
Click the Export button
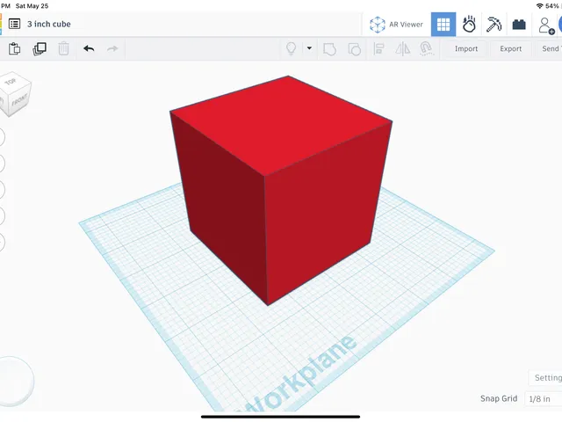tap(511, 49)
